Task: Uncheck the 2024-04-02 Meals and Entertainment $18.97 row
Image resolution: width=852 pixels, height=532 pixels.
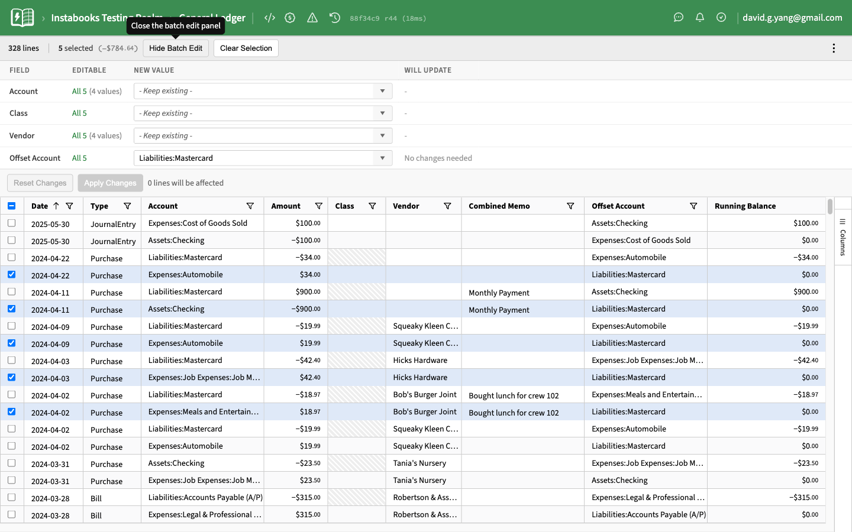Action: pos(12,411)
